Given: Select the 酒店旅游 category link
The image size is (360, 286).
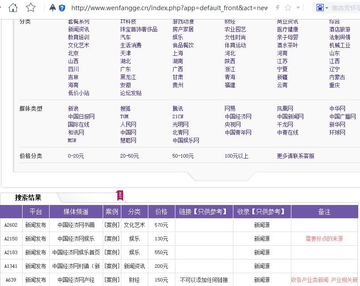Looking at the screenshot, I should coord(340,29).
